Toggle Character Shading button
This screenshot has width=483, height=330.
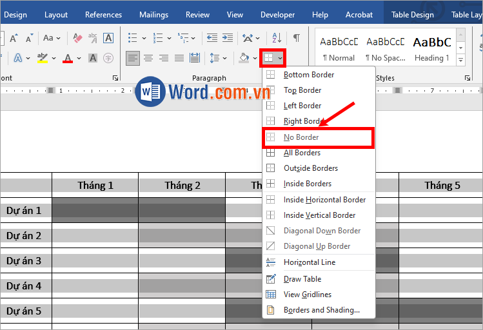(x=93, y=58)
